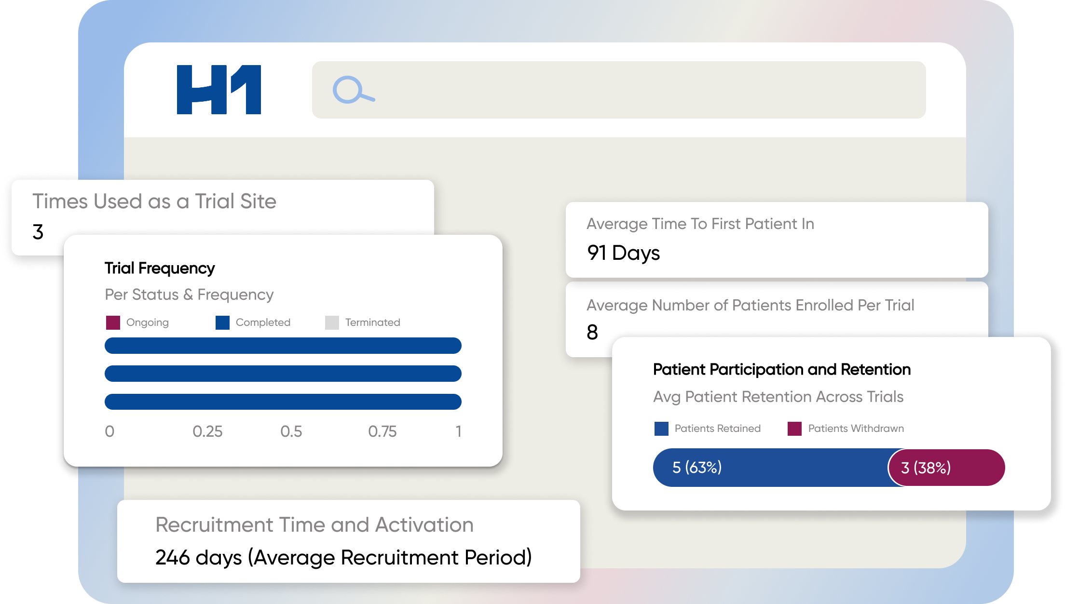Click the Patients Withdrawn legend swatch

tap(794, 429)
